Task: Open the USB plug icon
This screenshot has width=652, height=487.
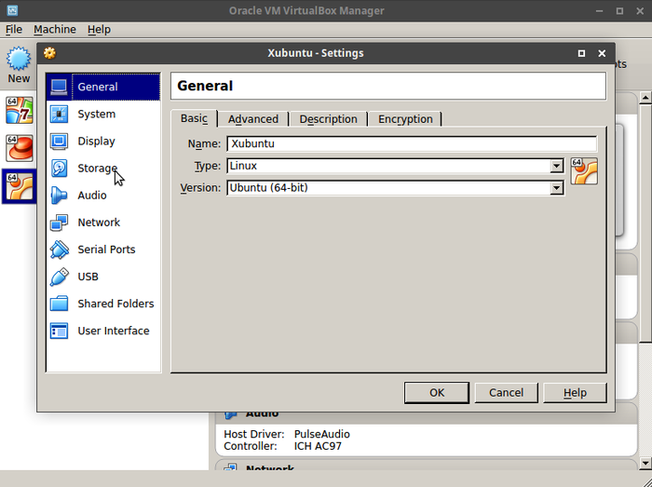Action: click(59, 277)
